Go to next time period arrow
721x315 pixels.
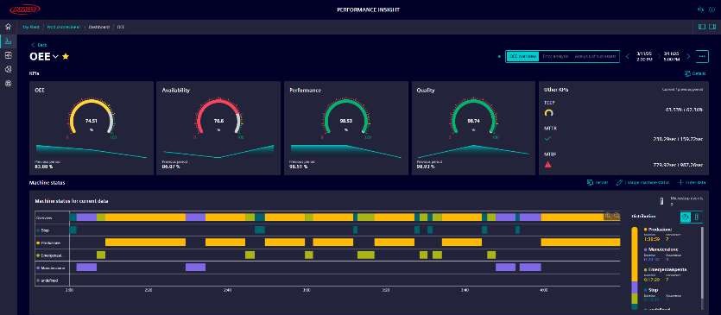coord(688,57)
